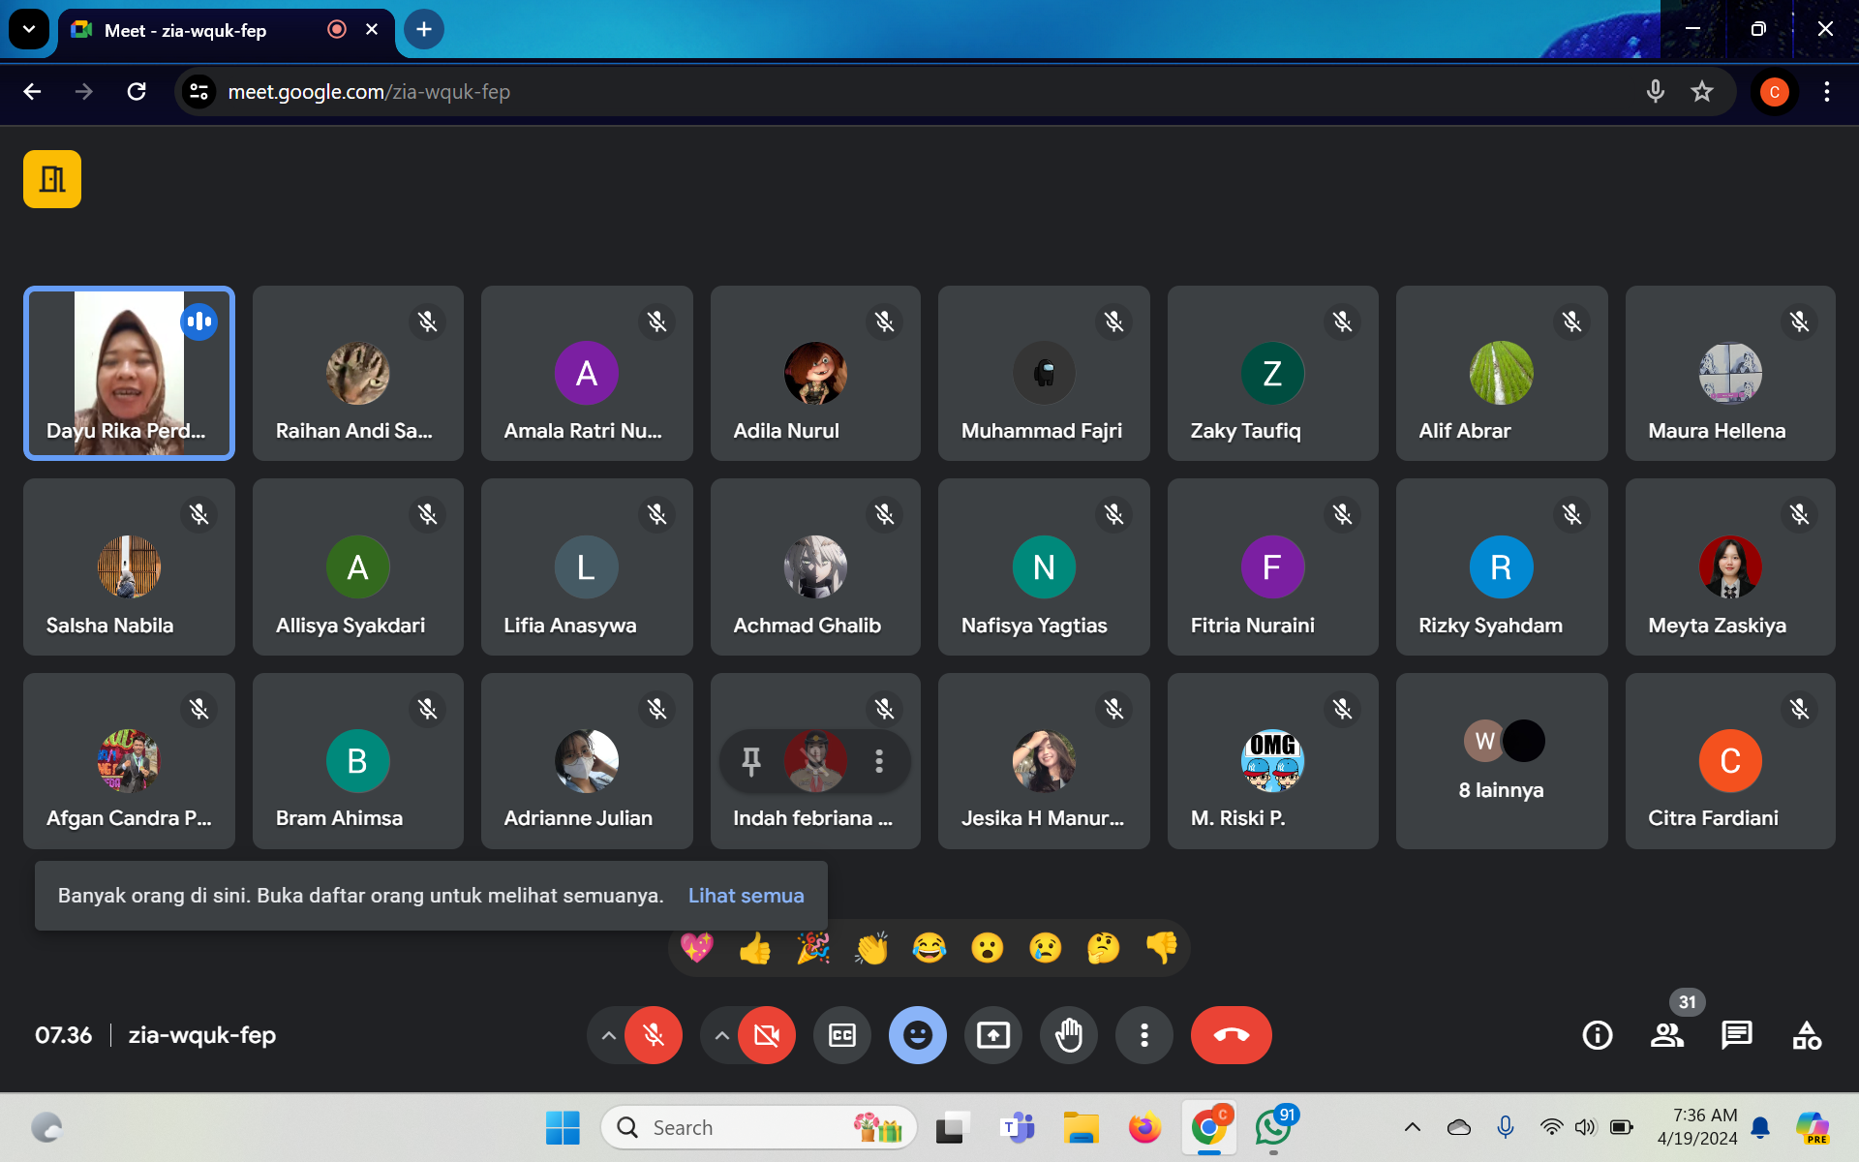Open the present screen option
This screenshot has width=1859, height=1162.
click(x=993, y=1035)
